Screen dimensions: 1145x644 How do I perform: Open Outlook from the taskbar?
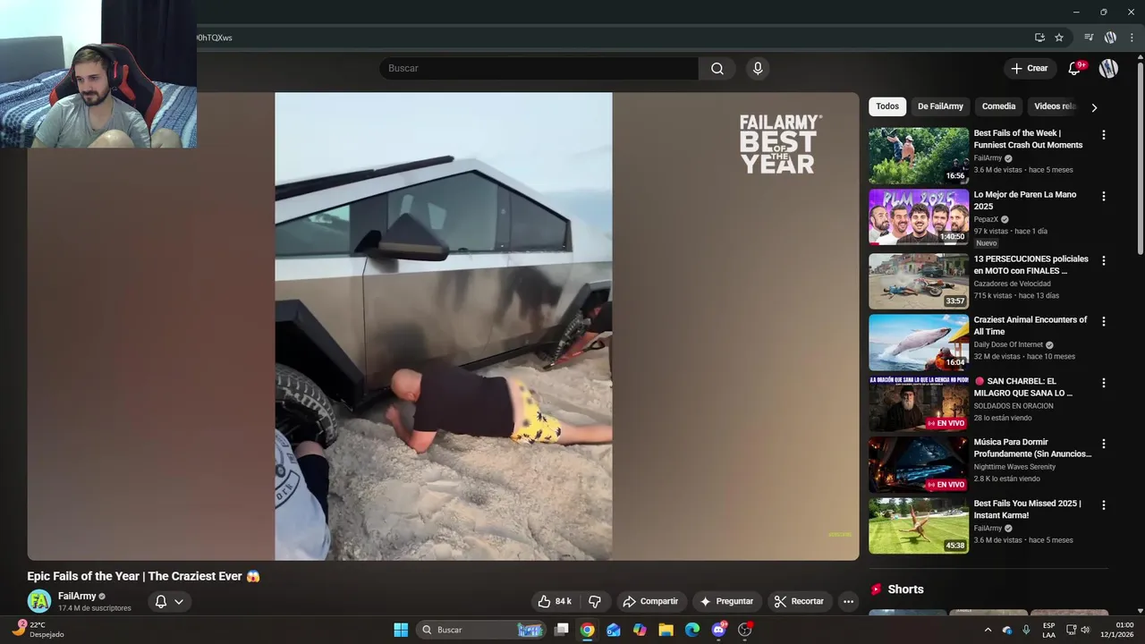pos(613,630)
